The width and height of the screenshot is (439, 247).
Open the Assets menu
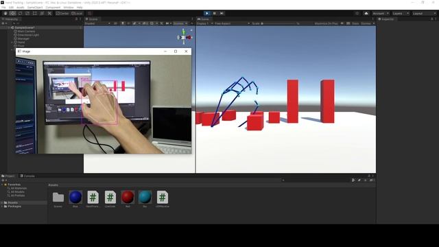click(20, 8)
